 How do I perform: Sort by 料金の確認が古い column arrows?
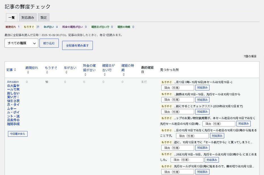tap(85, 74)
